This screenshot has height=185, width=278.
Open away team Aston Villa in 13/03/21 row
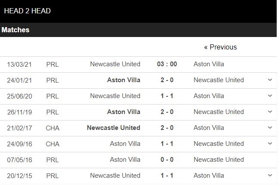click(209, 64)
